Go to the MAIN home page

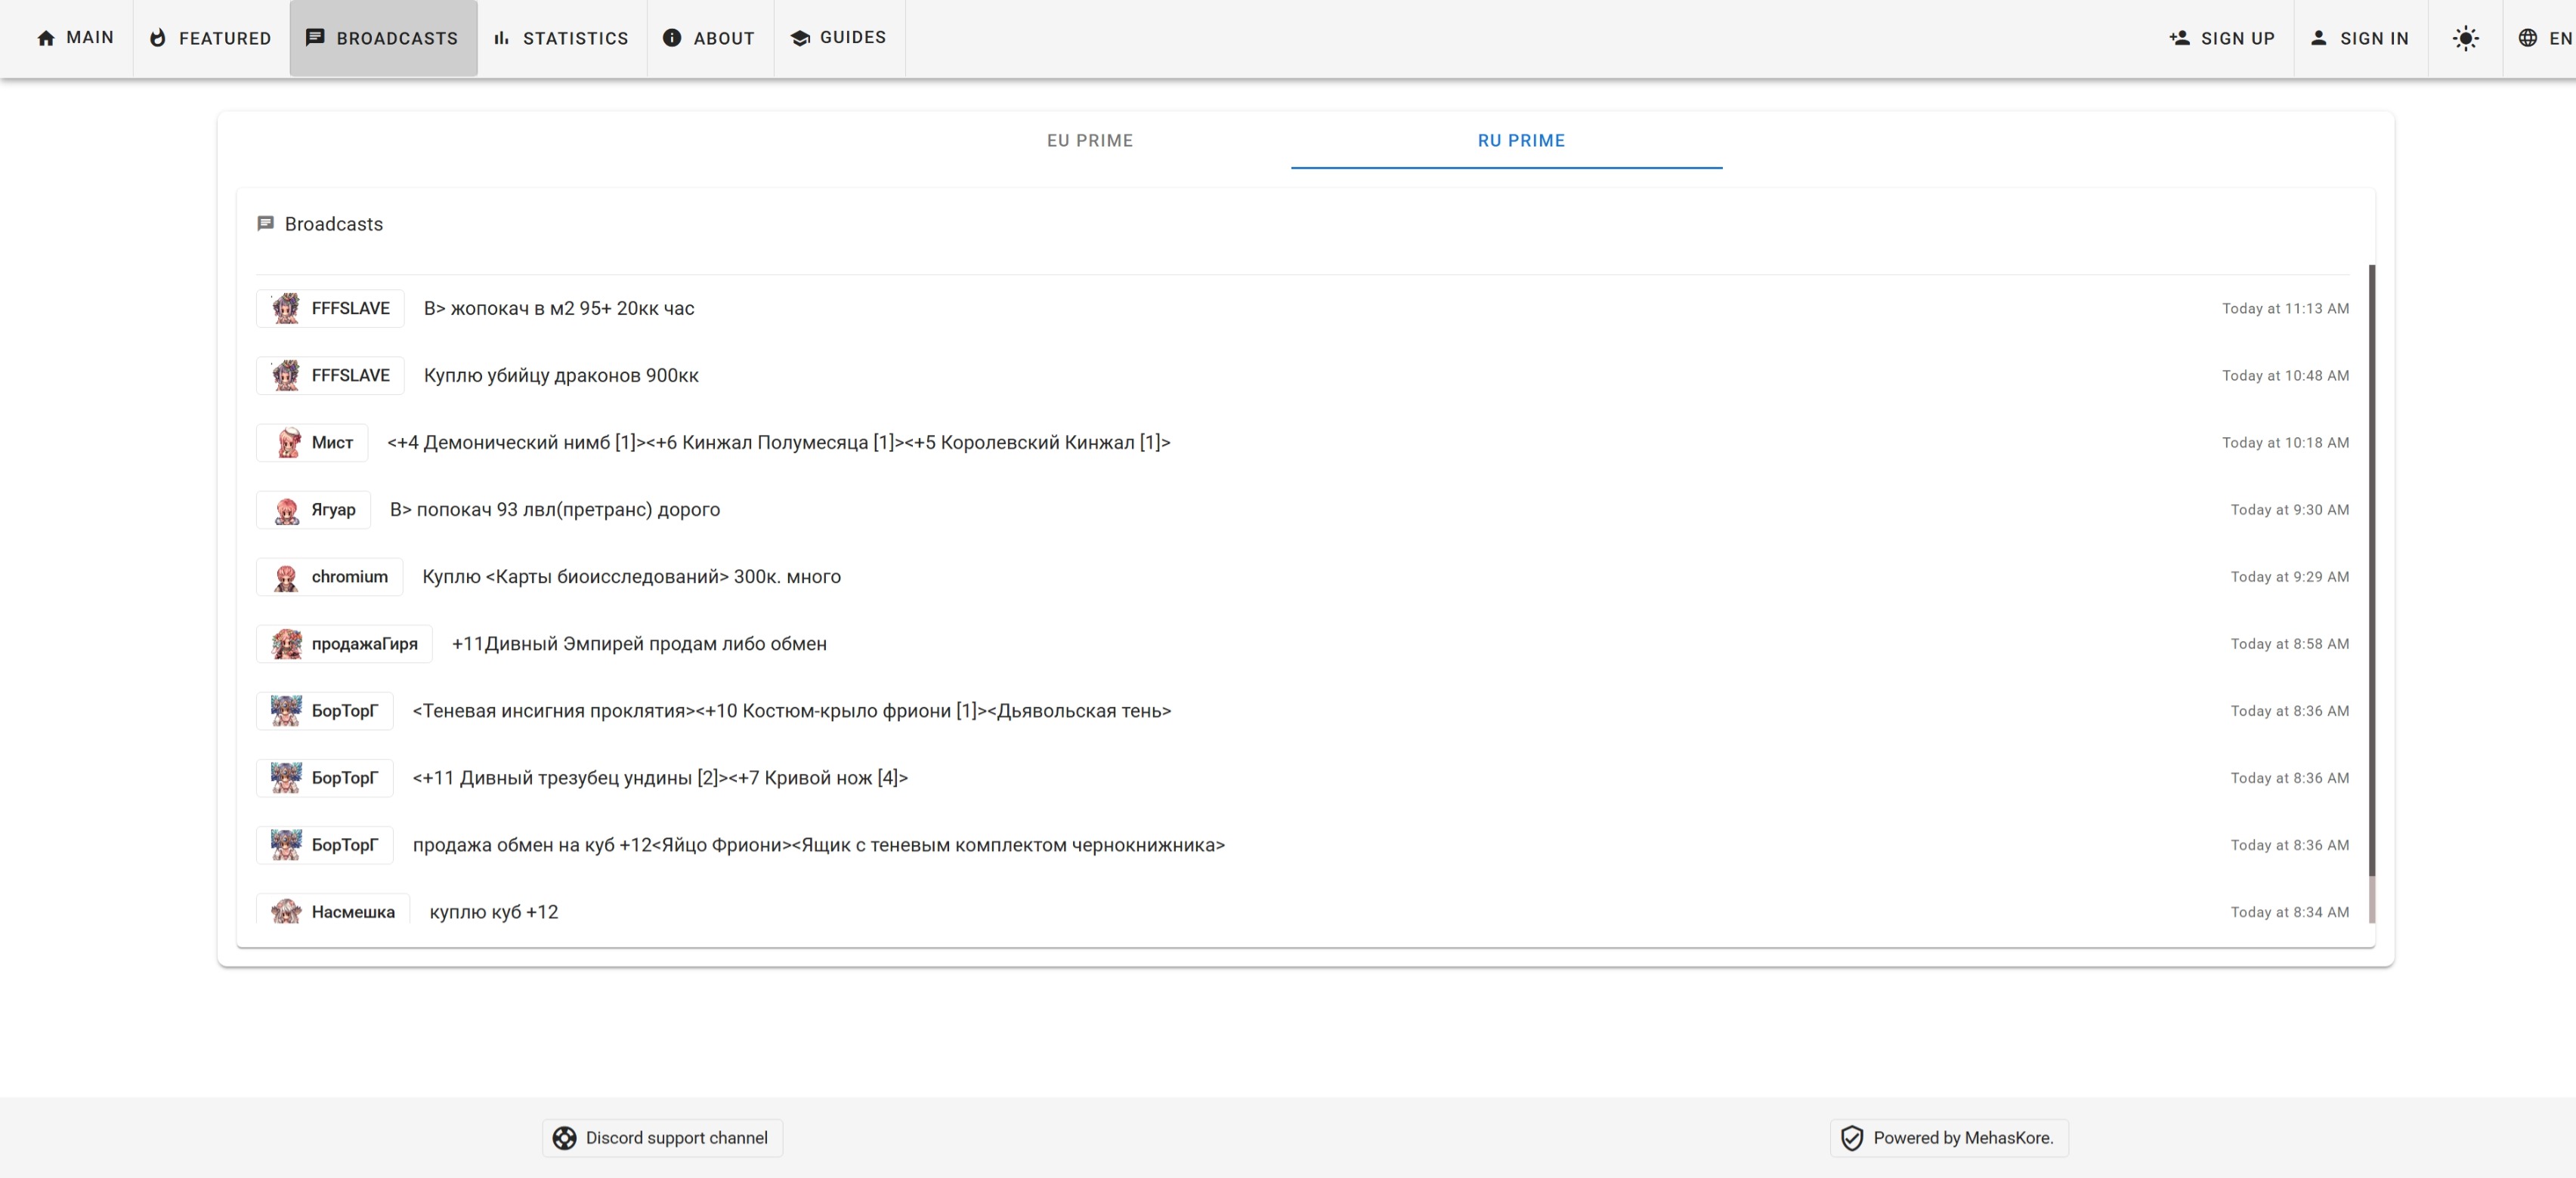pos(75,38)
